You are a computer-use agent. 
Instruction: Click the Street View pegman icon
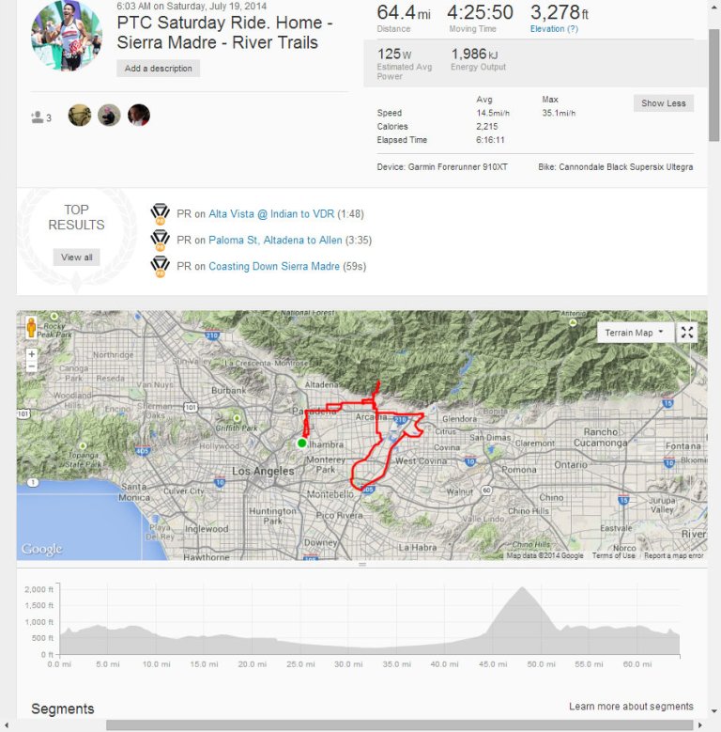[x=32, y=328]
